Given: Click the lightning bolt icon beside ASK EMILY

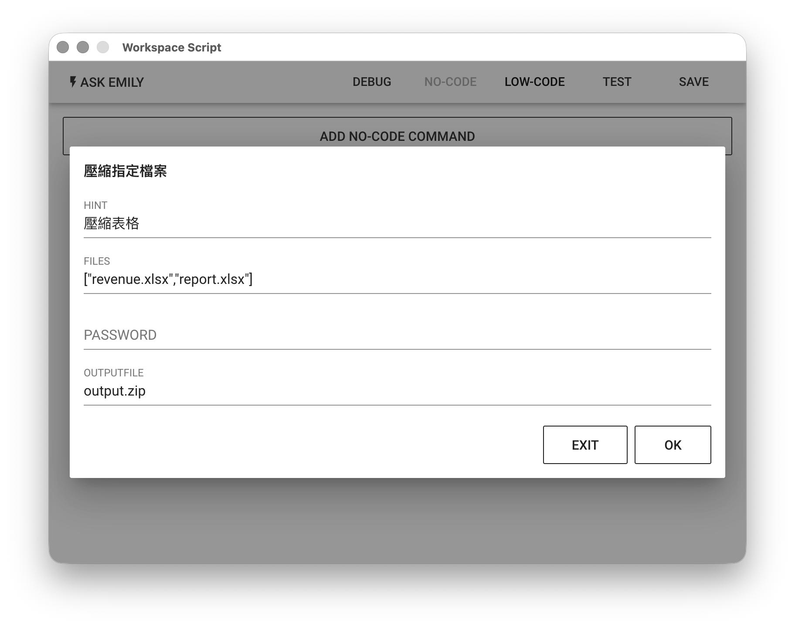Looking at the screenshot, I should pyautogui.click(x=73, y=82).
